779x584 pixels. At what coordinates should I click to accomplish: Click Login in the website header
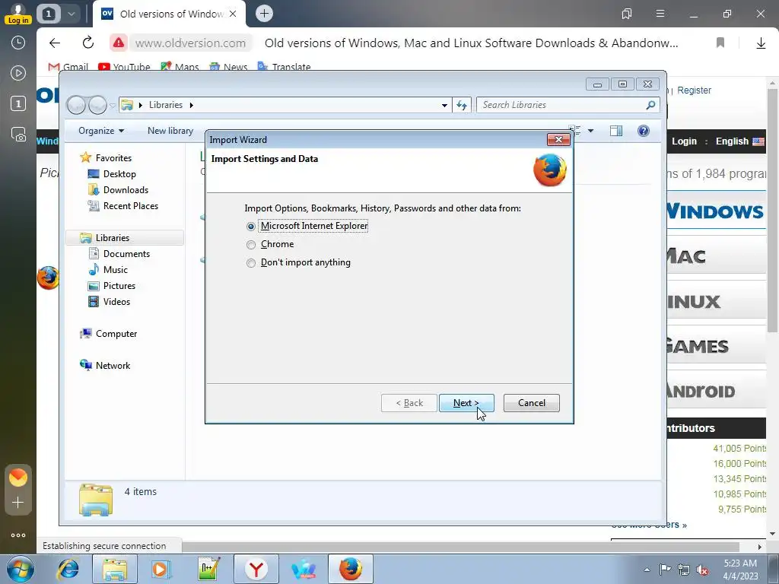684,141
